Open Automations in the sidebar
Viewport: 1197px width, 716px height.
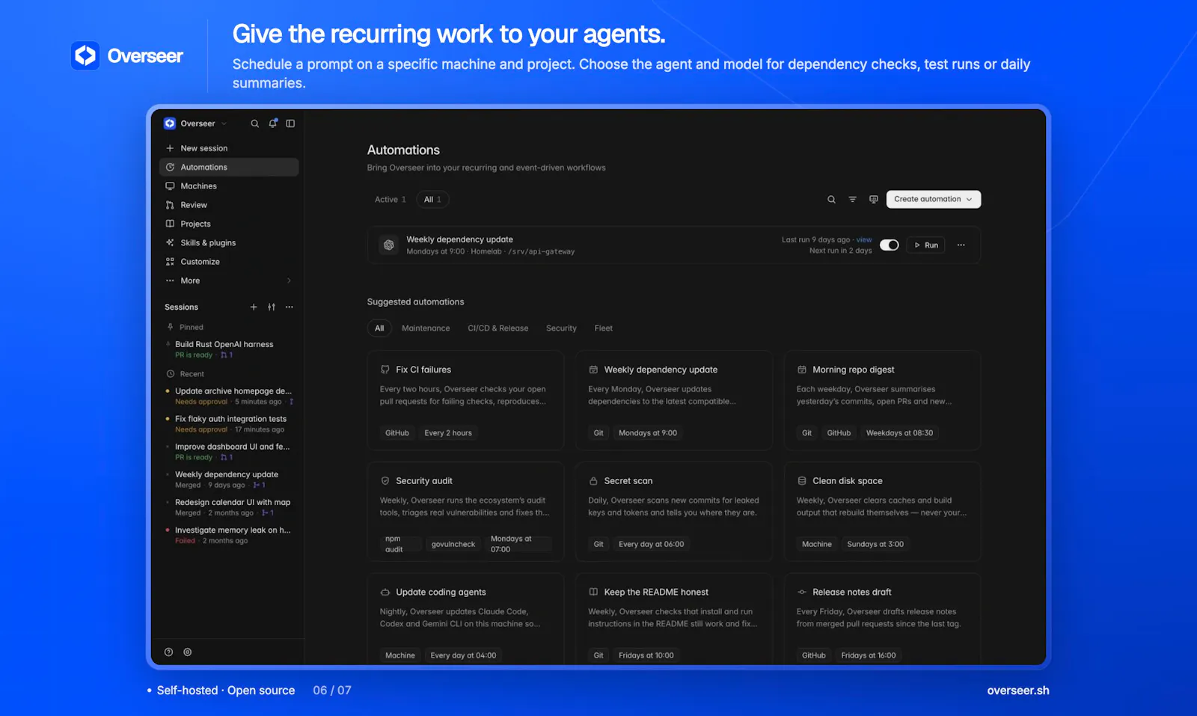[x=229, y=167]
